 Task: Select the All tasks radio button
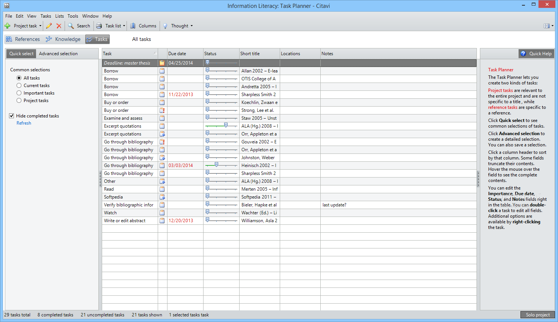coord(19,78)
